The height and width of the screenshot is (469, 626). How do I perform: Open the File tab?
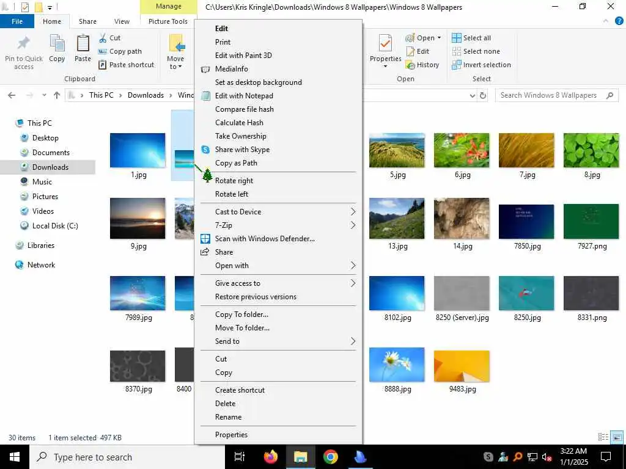pyautogui.click(x=17, y=21)
